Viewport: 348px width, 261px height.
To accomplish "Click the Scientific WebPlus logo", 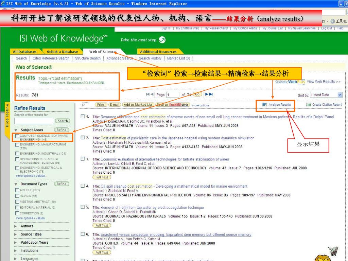I will click(x=290, y=82).
